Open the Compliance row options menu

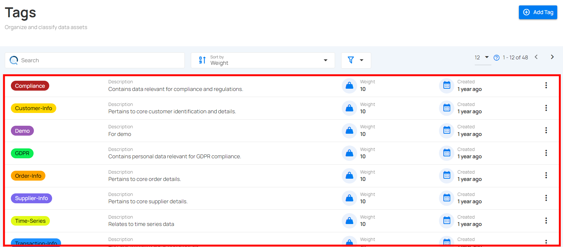(x=546, y=85)
